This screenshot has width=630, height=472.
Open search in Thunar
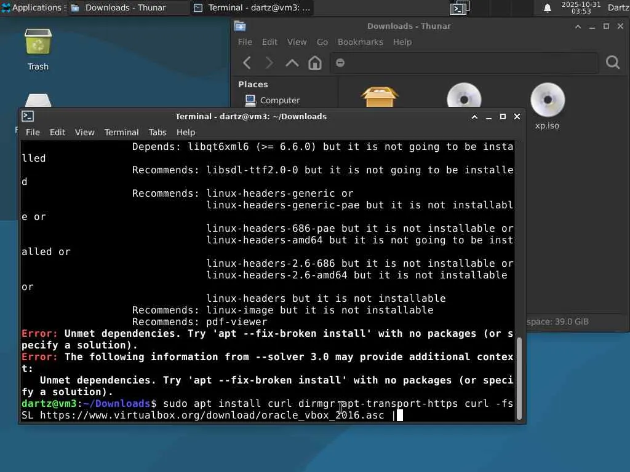pyautogui.click(x=613, y=62)
